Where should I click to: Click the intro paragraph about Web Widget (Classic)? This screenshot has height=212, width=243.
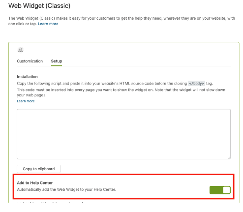pyautogui.click(x=121, y=21)
